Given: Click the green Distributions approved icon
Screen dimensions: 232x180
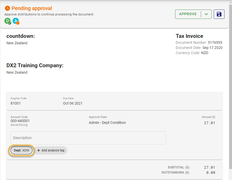Looking at the screenshot, I should tap(7, 21).
